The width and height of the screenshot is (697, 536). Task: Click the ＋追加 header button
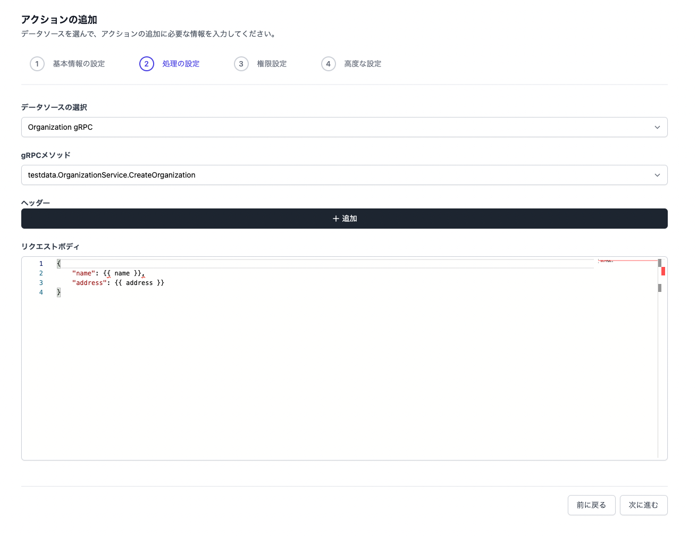coord(345,219)
